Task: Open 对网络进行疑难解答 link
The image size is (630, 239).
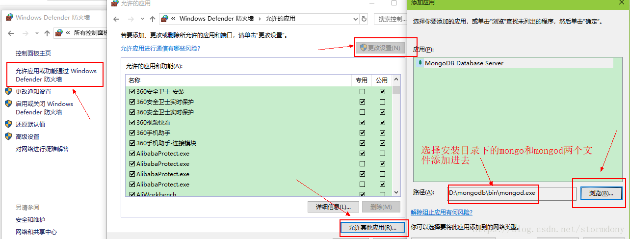Action: coord(42,149)
